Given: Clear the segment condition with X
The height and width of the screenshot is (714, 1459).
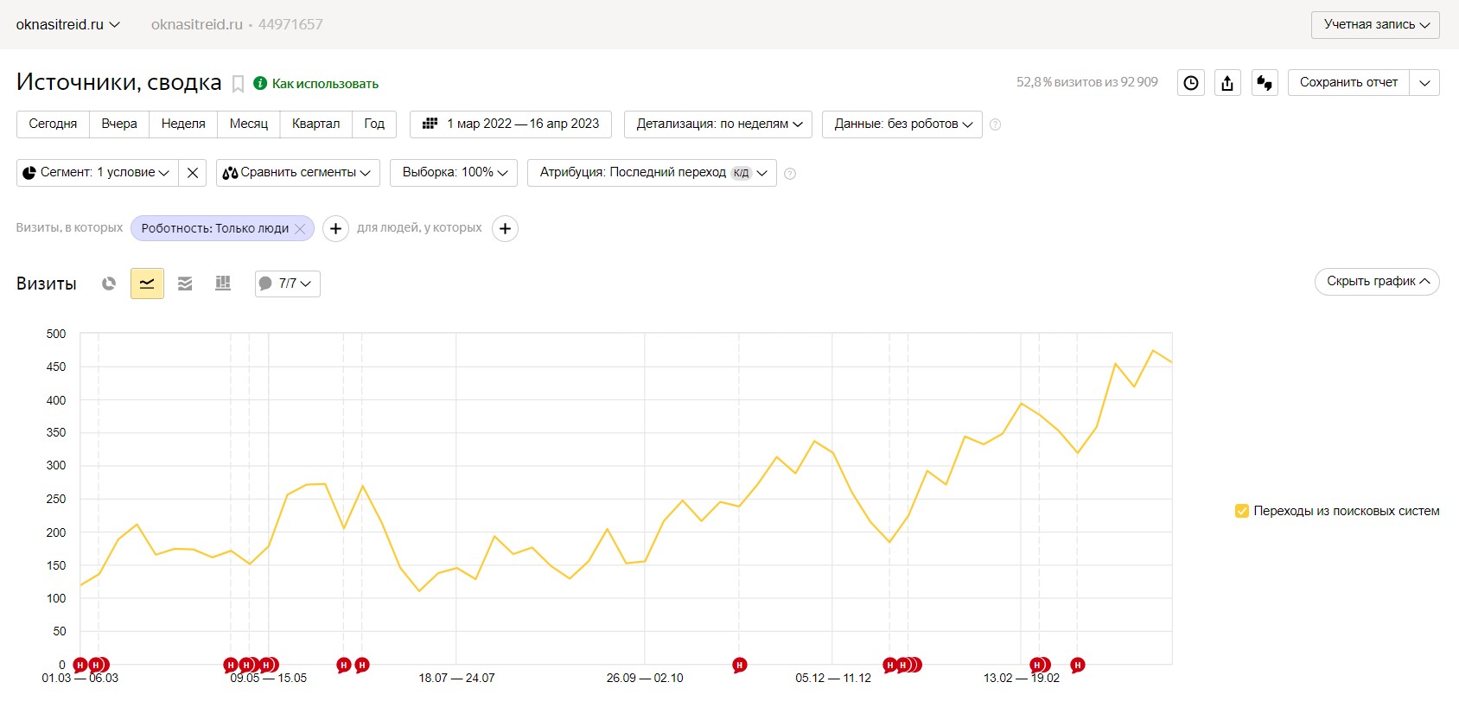Looking at the screenshot, I should coord(193,173).
